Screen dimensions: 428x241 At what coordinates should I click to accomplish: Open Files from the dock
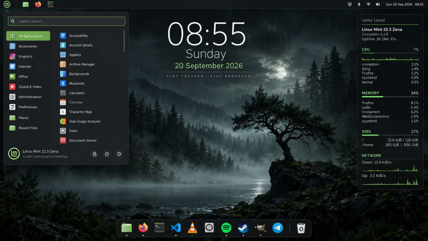point(127,228)
